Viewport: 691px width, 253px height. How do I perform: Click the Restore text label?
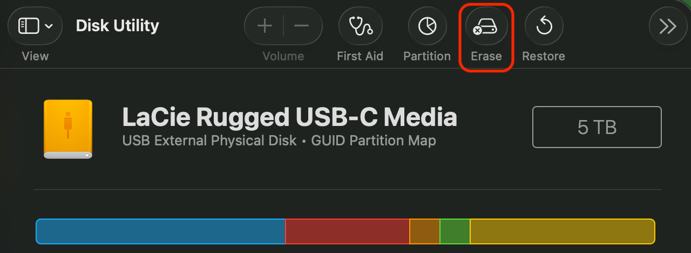point(544,56)
